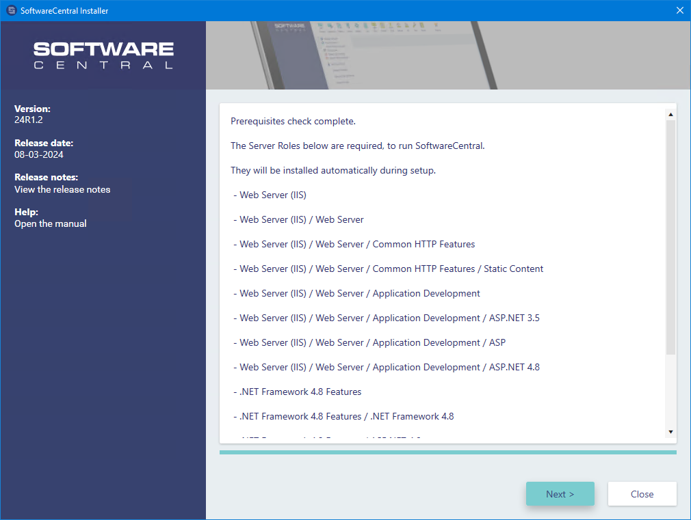Click the teal progress bar
Viewport: 691px width, 520px height.
pos(447,452)
